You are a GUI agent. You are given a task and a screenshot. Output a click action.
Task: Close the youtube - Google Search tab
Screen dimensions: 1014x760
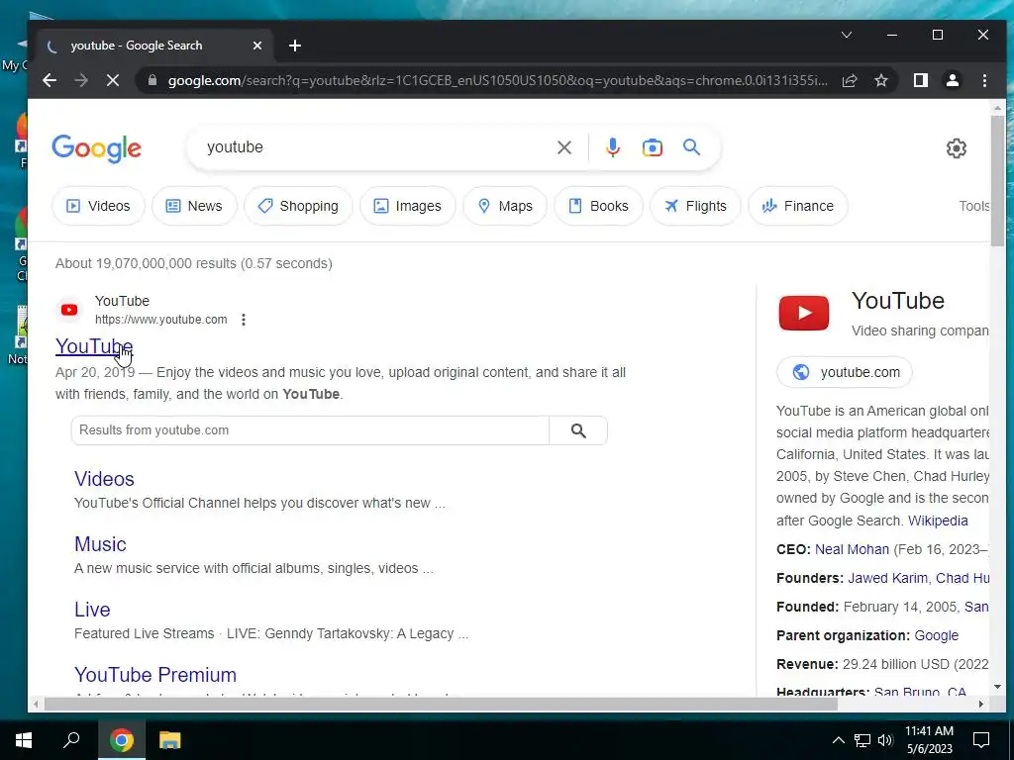pyautogui.click(x=257, y=46)
